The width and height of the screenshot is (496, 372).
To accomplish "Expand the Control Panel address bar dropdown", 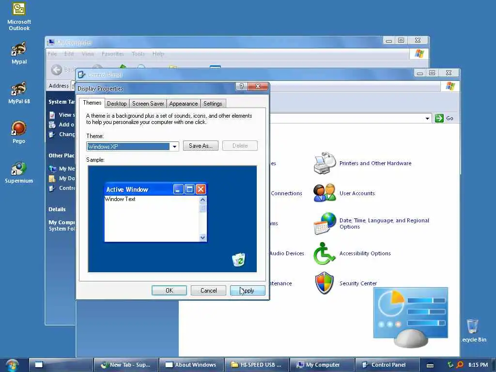I will click(427, 118).
